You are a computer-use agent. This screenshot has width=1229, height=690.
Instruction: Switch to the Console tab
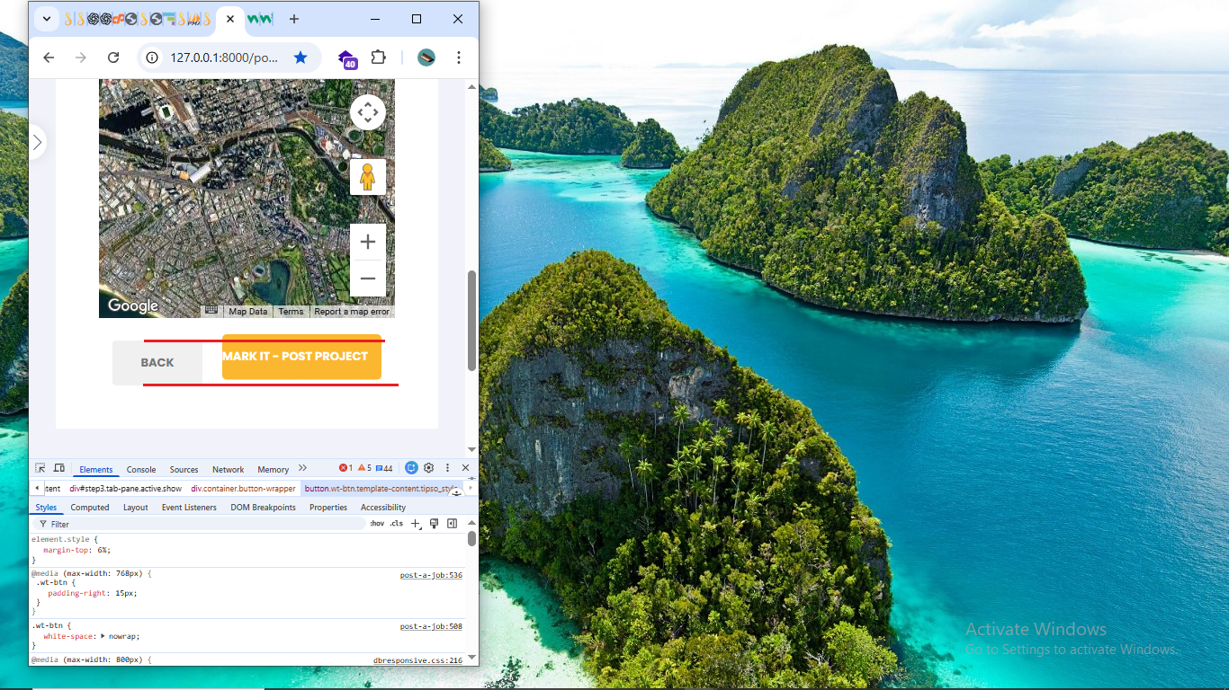point(140,469)
